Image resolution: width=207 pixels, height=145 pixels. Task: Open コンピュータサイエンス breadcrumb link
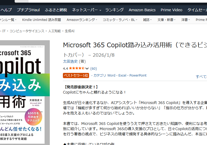coord(27,31)
